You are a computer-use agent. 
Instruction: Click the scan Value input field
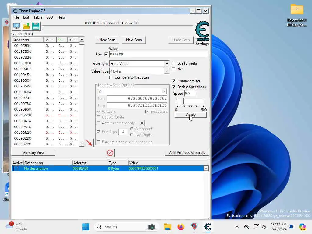click(158, 54)
